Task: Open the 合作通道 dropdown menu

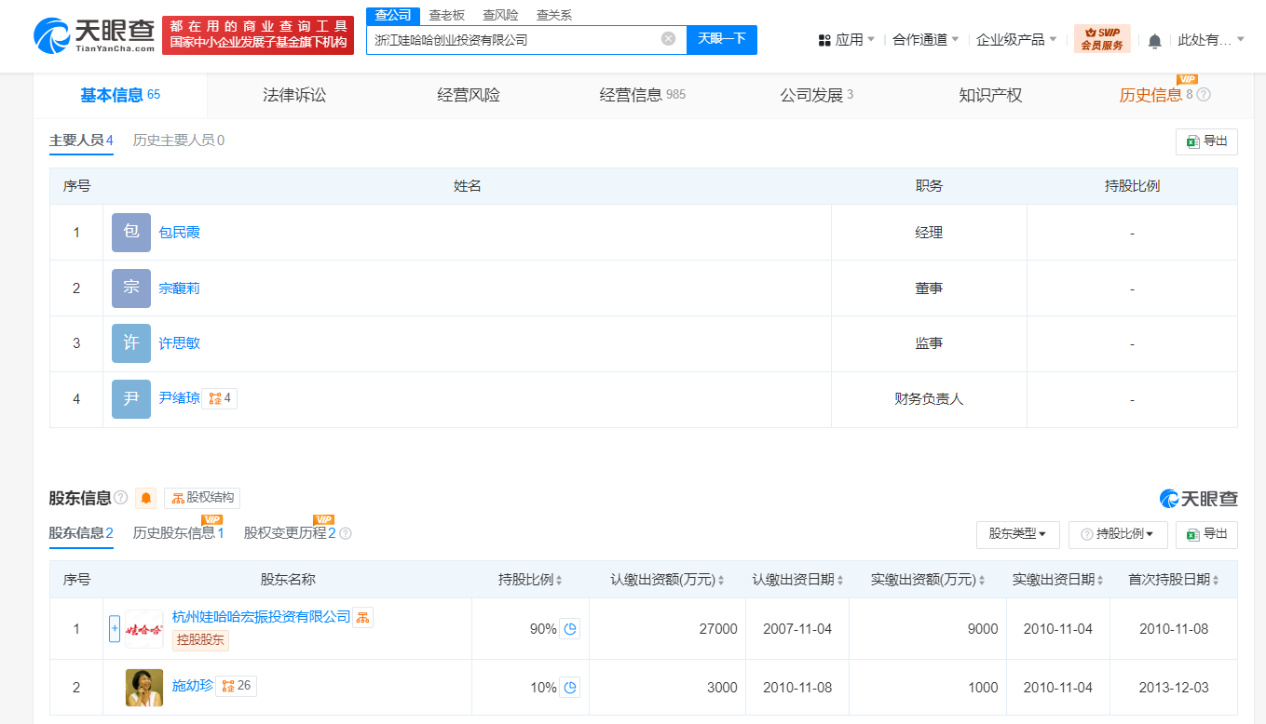Action: pos(926,40)
